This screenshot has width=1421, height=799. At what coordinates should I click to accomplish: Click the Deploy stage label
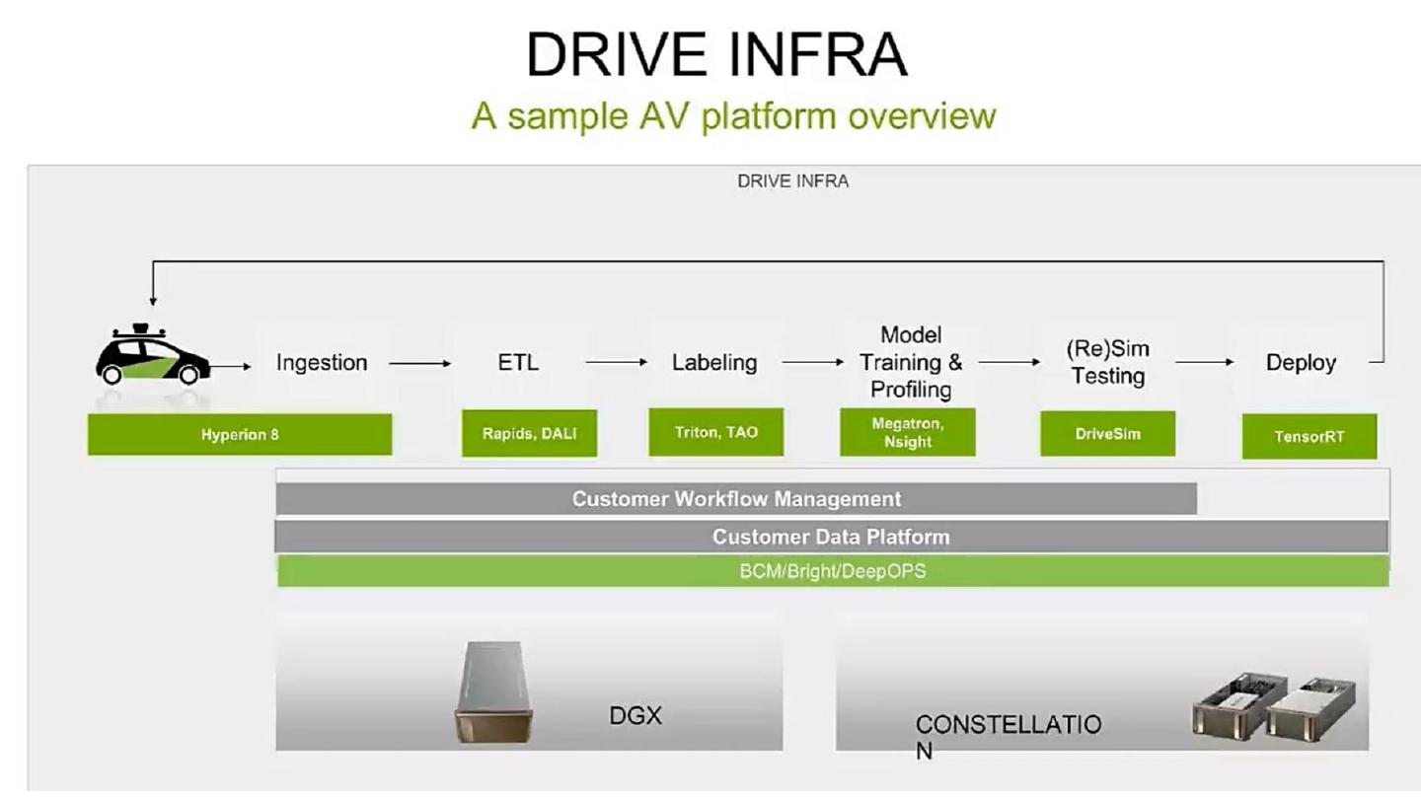tap(1301, 362)
